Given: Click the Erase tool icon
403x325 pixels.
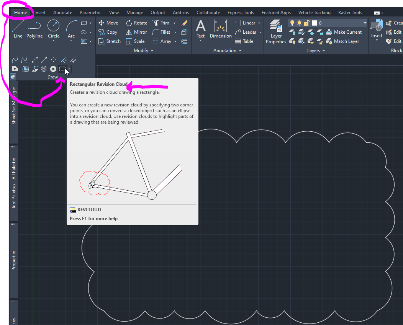Looking at the screenshot, I should point(185,23).
